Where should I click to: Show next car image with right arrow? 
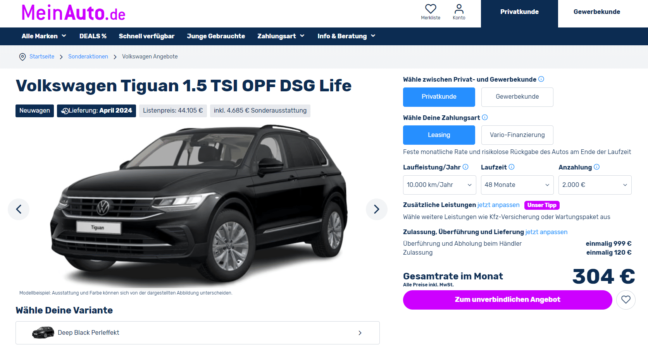point(377,209)
